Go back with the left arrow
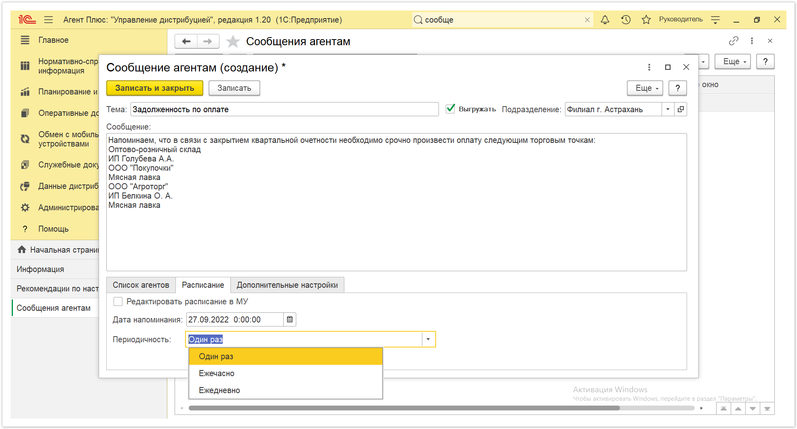The width and height of the screenshot is (797, 429). click(186, 41)
